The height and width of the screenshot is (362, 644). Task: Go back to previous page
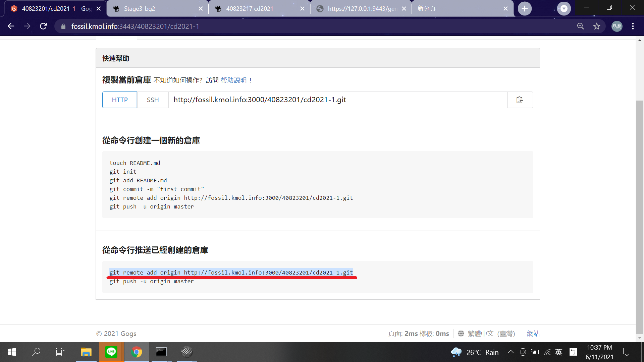tap(11, 26)
